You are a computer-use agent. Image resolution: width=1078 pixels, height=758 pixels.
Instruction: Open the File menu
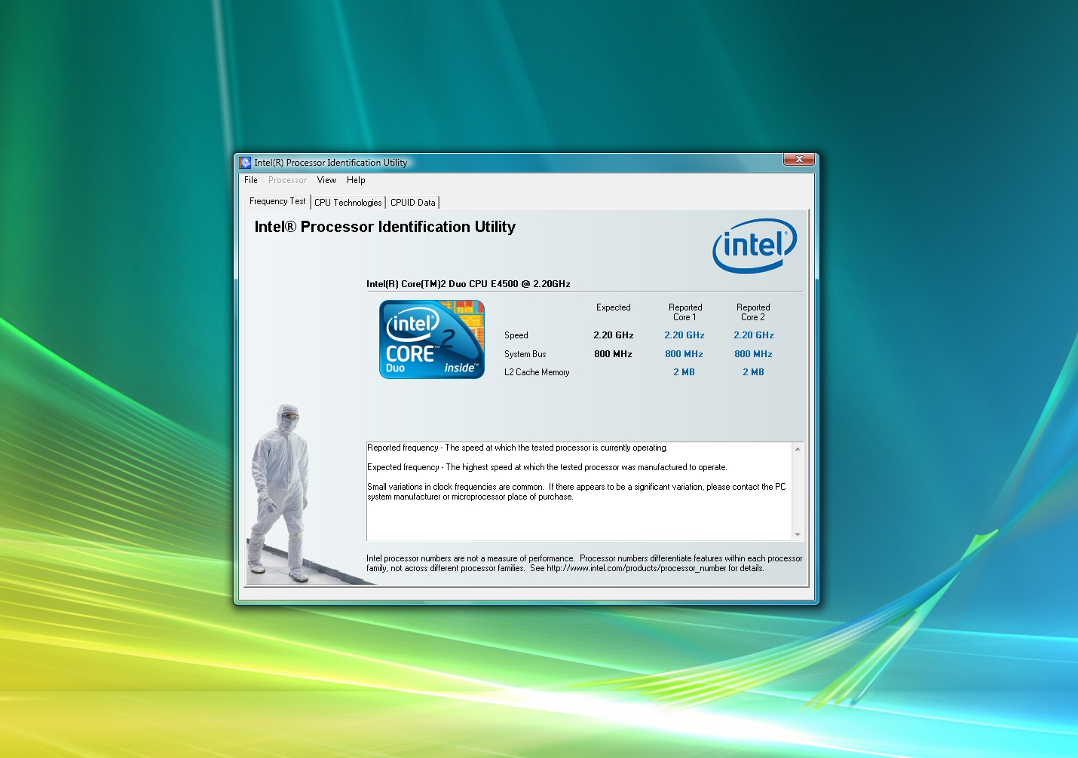251,181
